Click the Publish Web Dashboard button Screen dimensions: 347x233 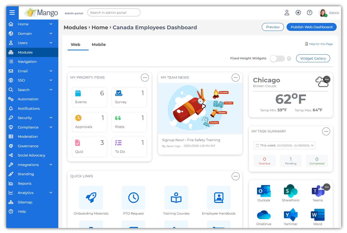pos(311,27)
